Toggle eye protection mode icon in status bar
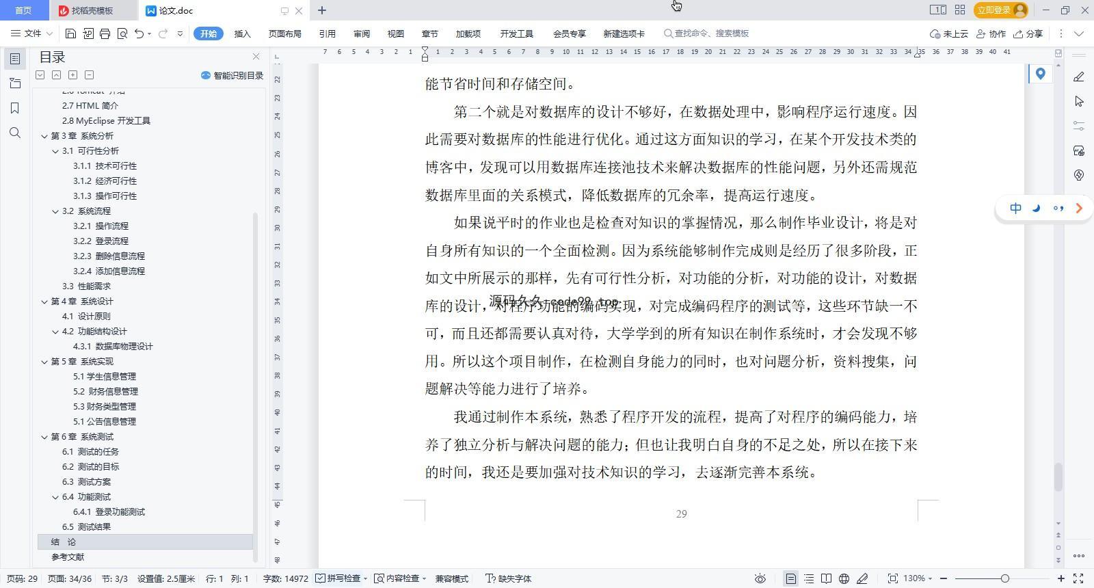 pyautogui.click(x=760, y=578)
